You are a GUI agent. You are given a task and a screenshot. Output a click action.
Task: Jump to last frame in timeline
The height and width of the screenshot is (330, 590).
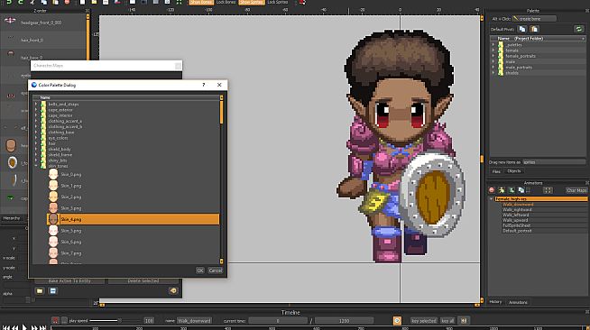click(x=43, y=327)
